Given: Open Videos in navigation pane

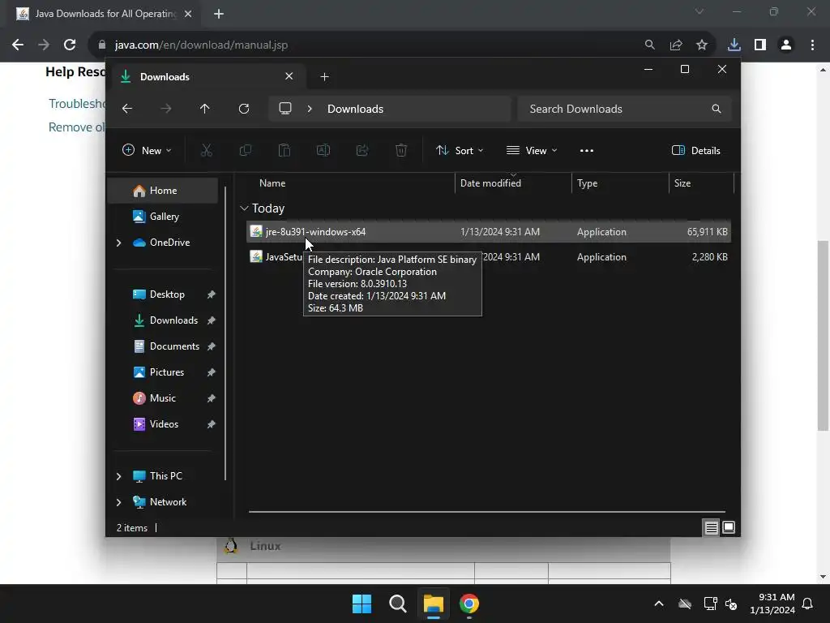Looking at the screenshot, I should pyautogui.click(x=163, y=424).
